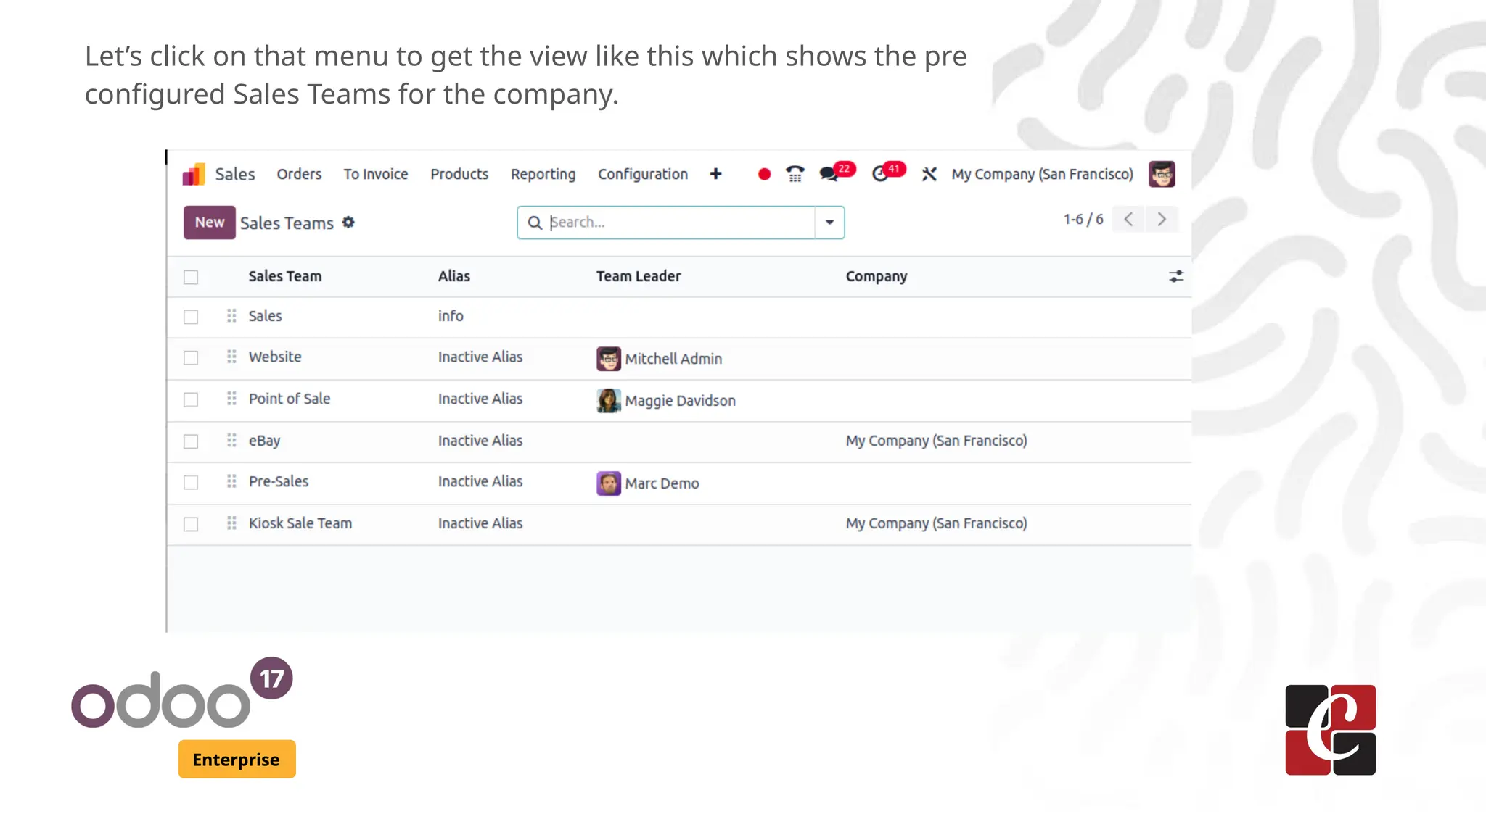This screenshot has width=1486, height=835.
Task: Click the drag handle of the Website row
Action: click(231, 357)
